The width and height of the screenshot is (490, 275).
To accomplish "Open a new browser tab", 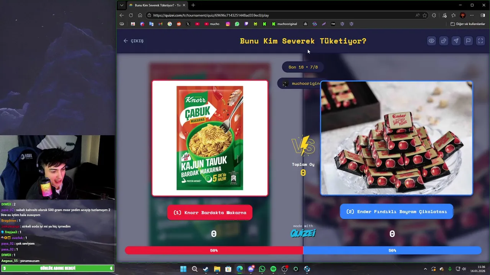I will pyautogui.click(x=193, y=5).
